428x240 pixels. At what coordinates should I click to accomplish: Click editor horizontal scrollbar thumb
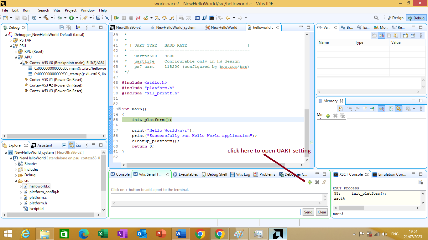206,165
